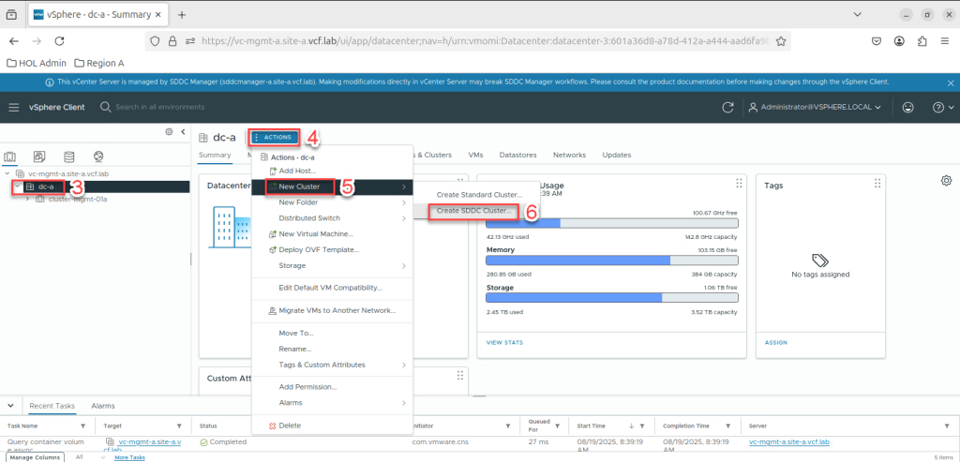Choose Edit Default VM Compatibility
960x462 pixels.
coord(333,288)
